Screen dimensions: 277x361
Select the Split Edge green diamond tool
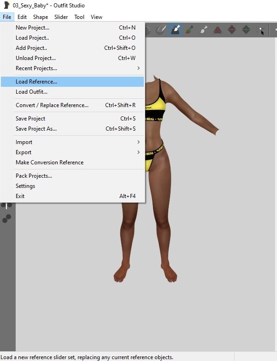pyautogui.click(x=246, y=30)
